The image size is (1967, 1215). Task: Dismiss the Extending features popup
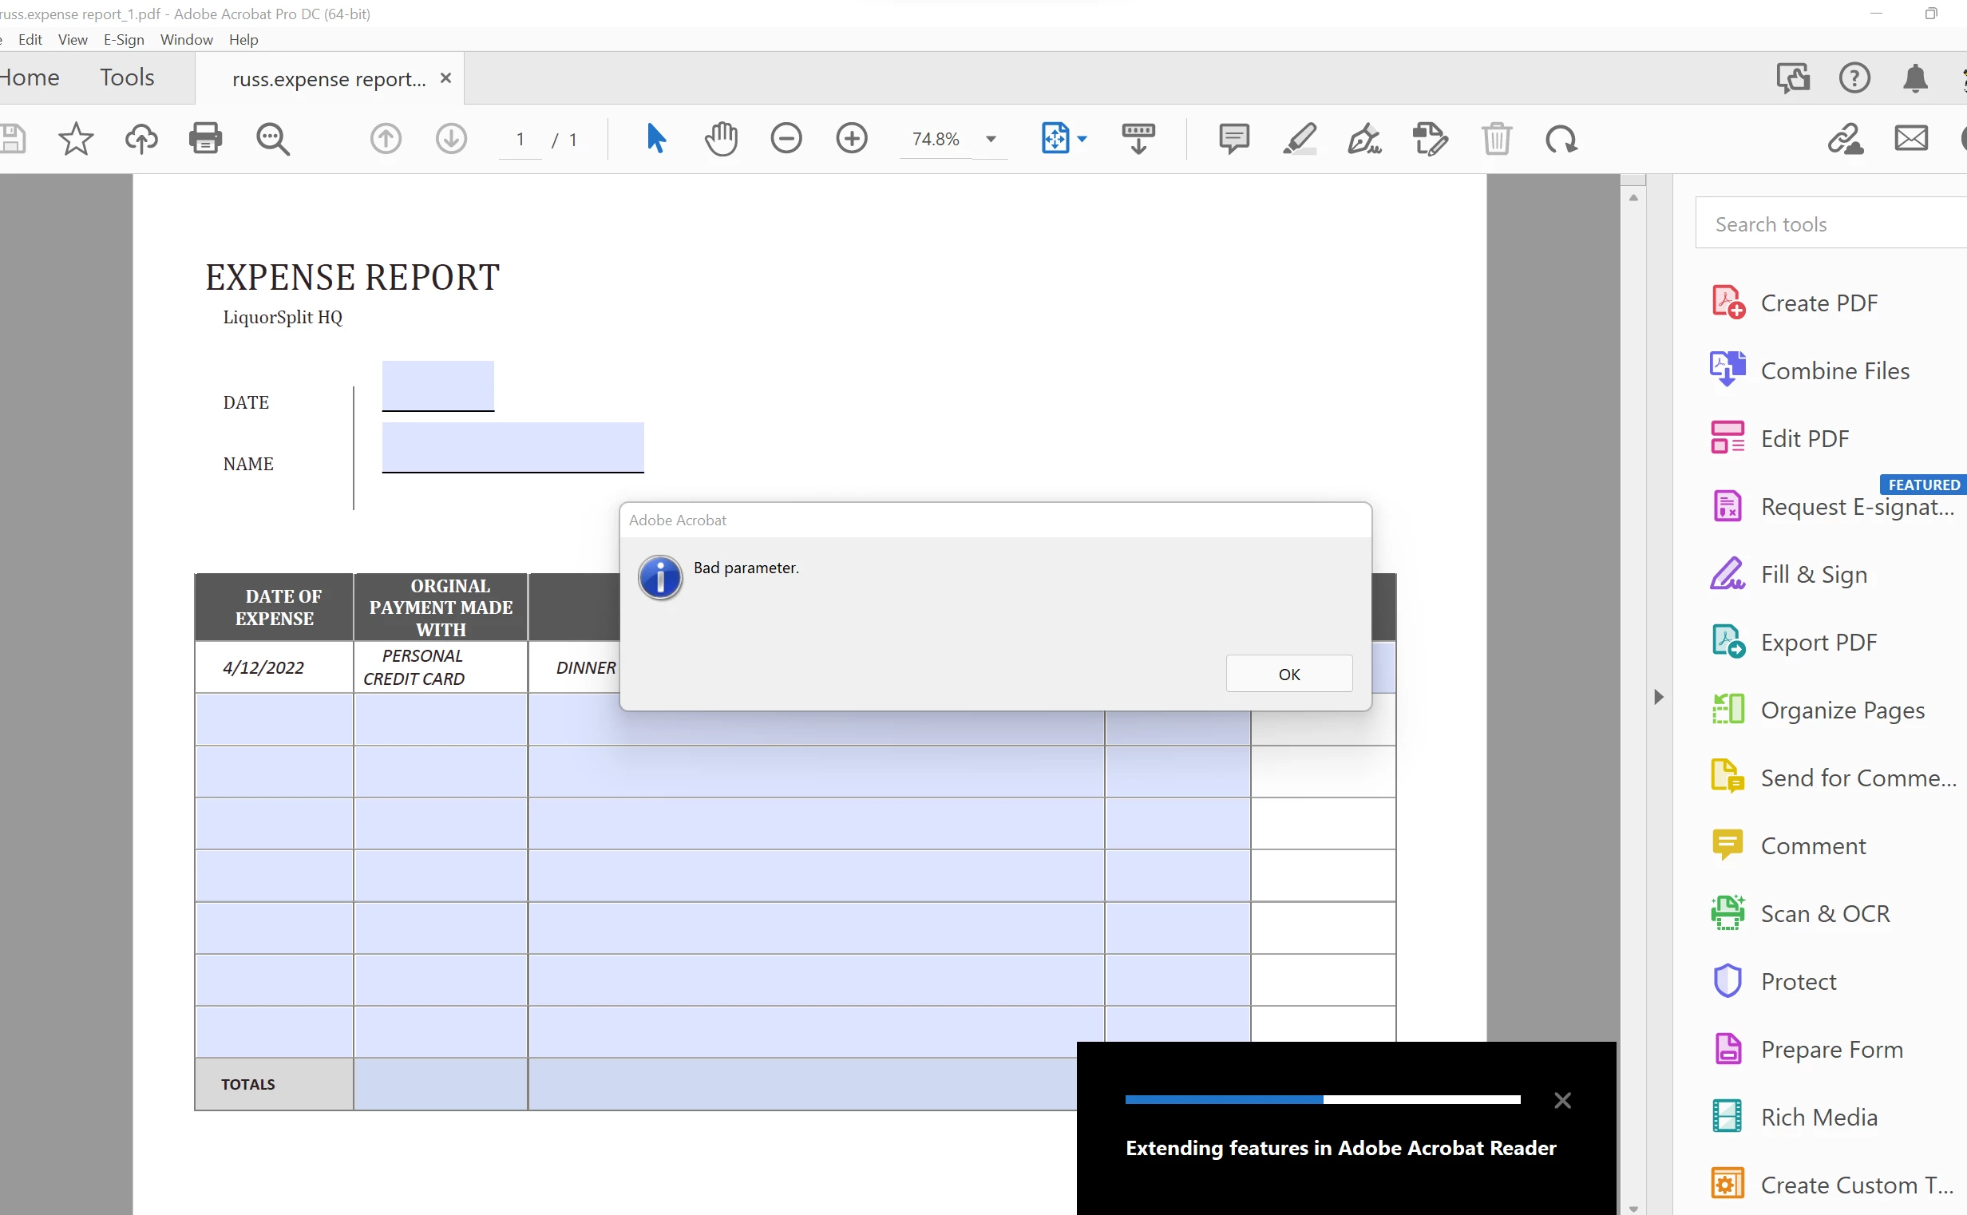(1562, 1100)
